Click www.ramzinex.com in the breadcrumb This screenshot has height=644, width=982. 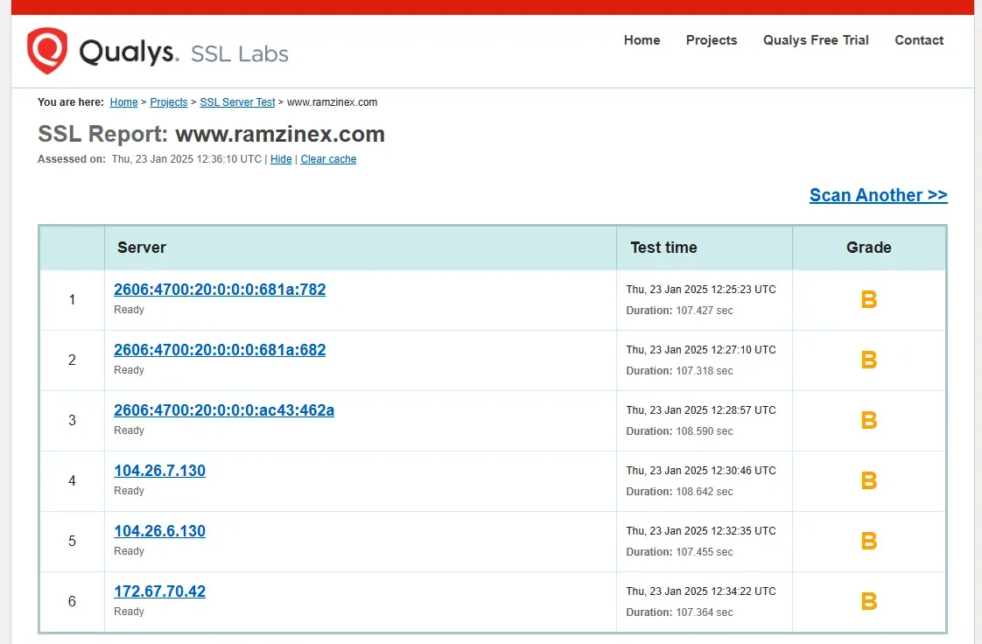(332, 102)
